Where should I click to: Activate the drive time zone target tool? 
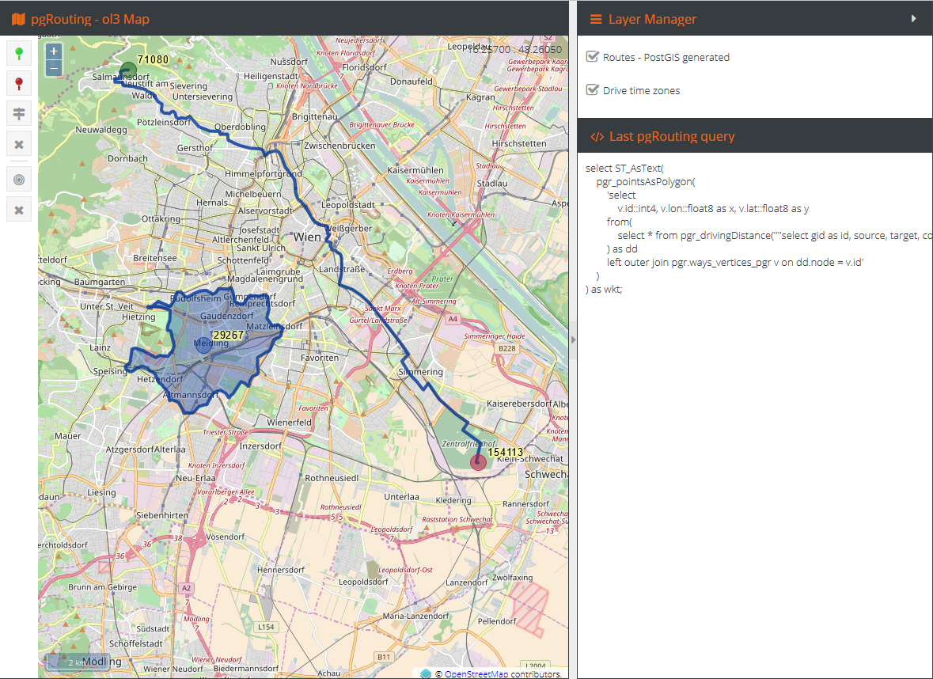pos(19,180)
